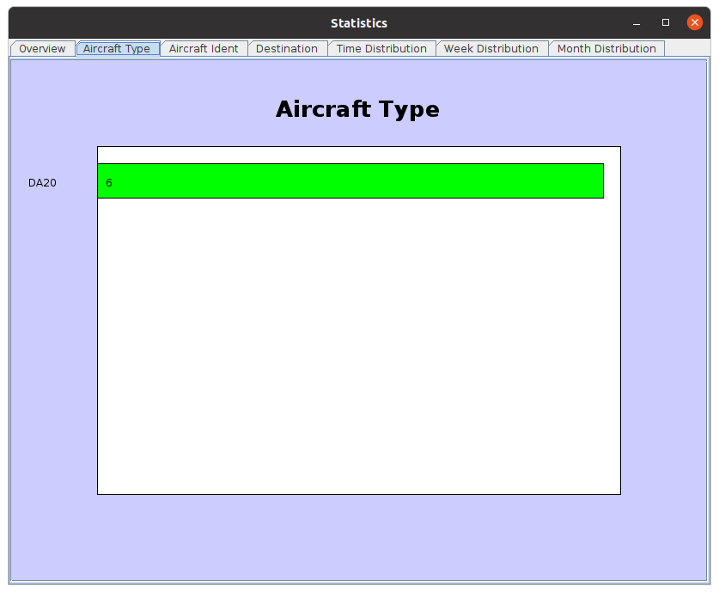Select the DA20 row label
This screenshot has height=593, width=719.
click(x=42, y=182)
